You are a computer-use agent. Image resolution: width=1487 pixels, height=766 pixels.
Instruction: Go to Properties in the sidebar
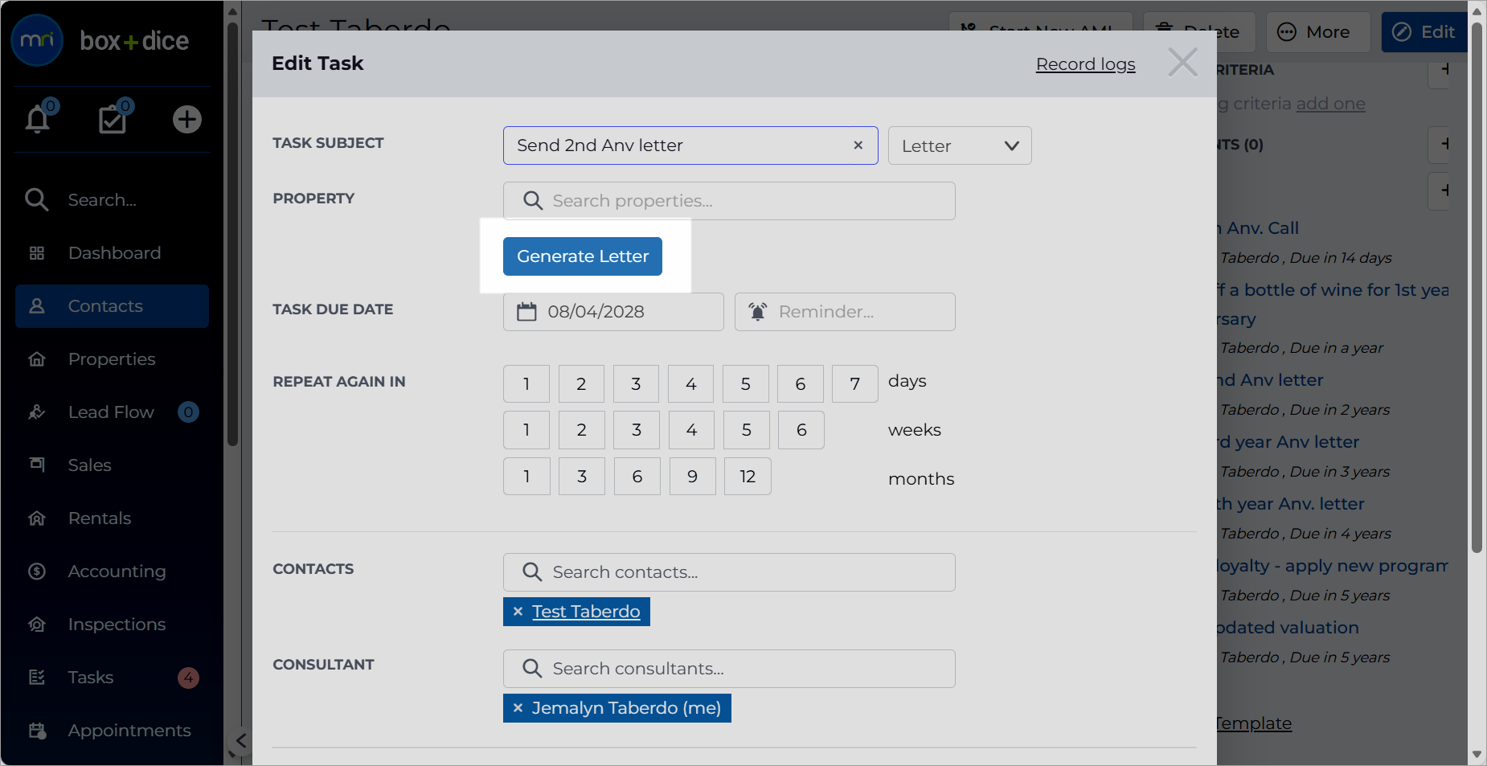pyautogui.click(x=112, y=359)
